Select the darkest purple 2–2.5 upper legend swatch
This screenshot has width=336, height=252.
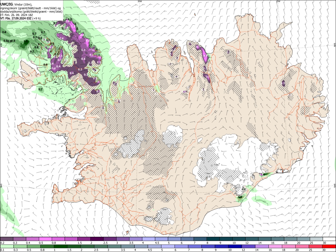pos(97,239)
